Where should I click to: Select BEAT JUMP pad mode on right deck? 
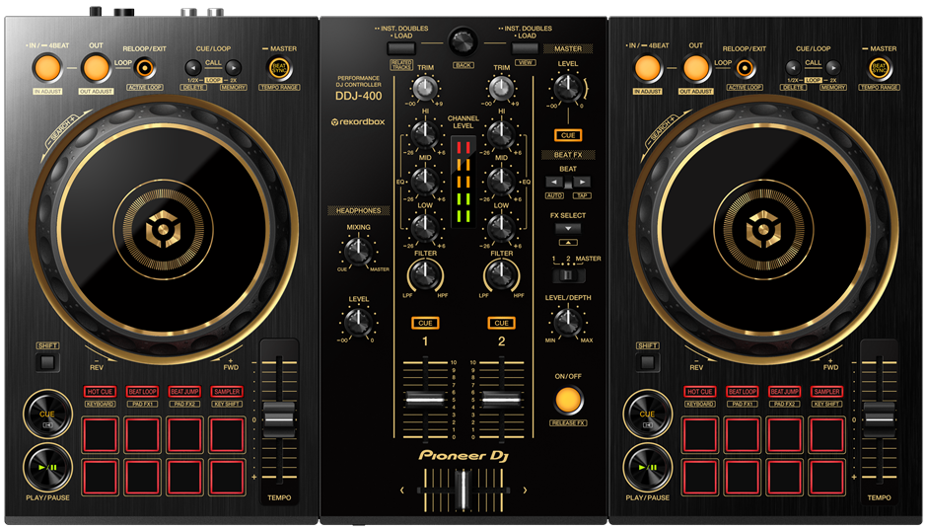785,392
